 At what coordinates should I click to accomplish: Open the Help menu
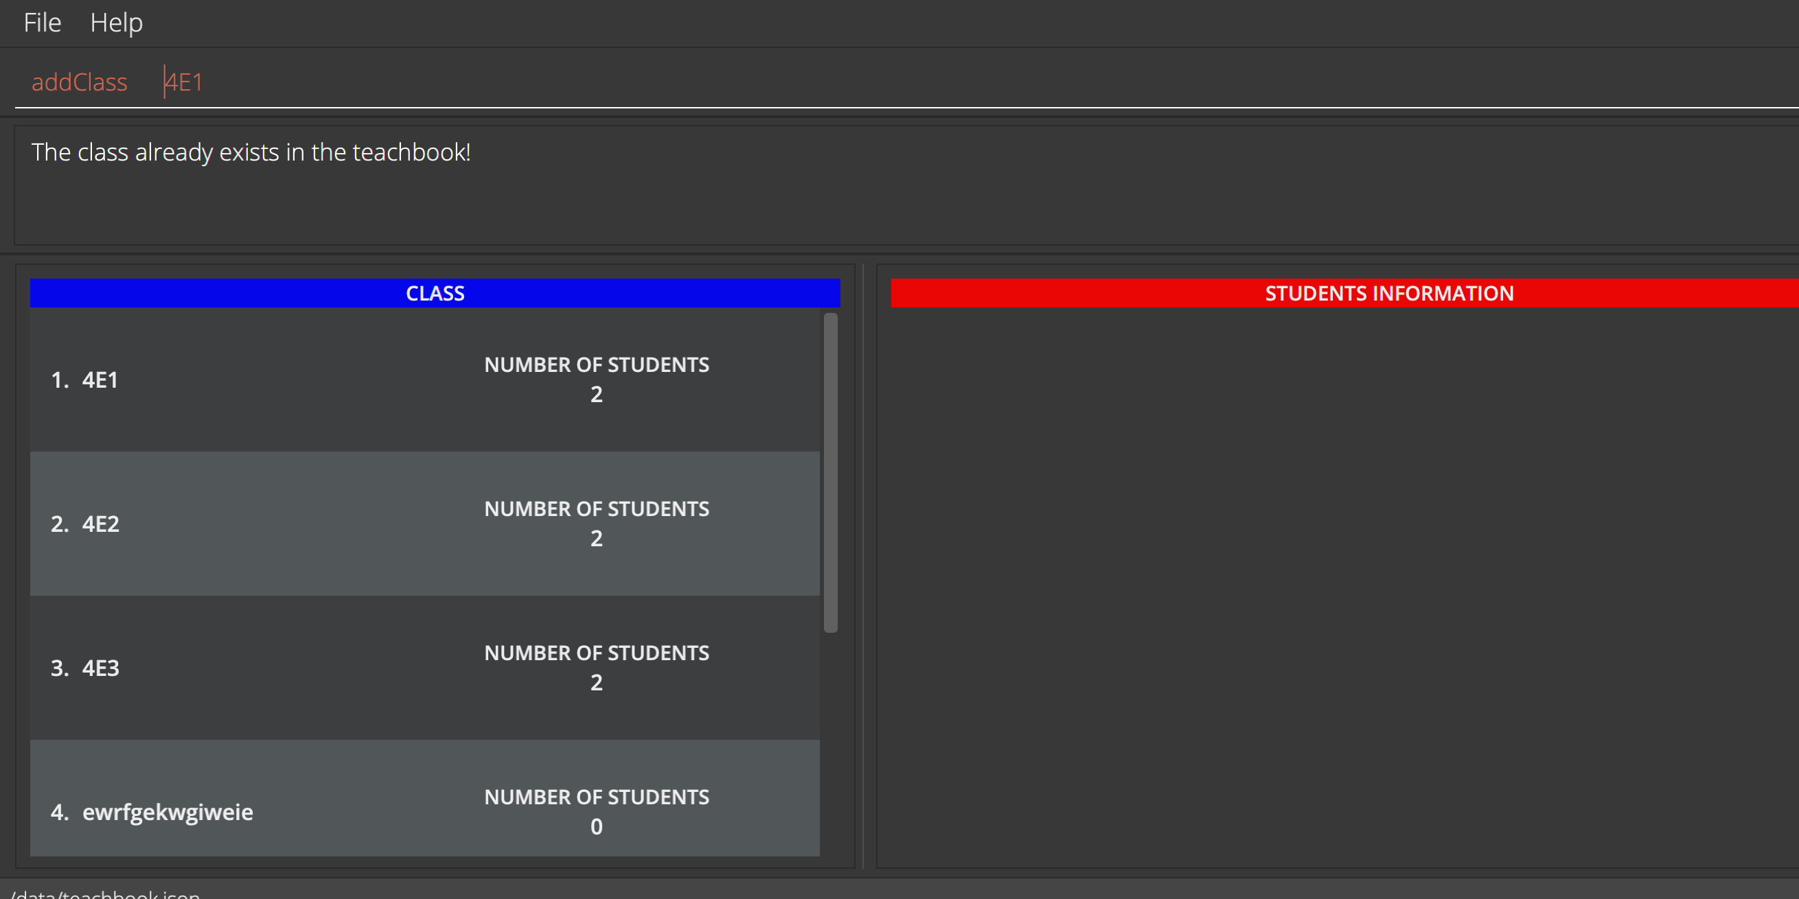(x=116, y=23)
